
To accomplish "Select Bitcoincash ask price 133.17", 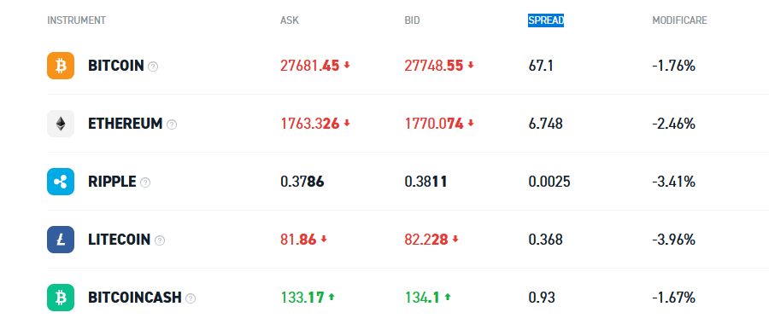I will 302,298.
